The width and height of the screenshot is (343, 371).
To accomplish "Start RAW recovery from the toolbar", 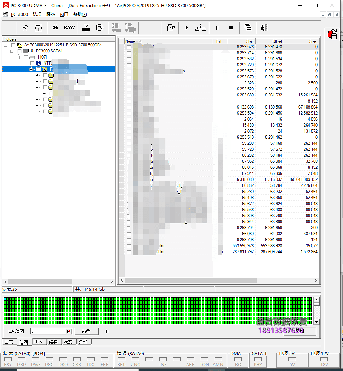I will 69,28.
